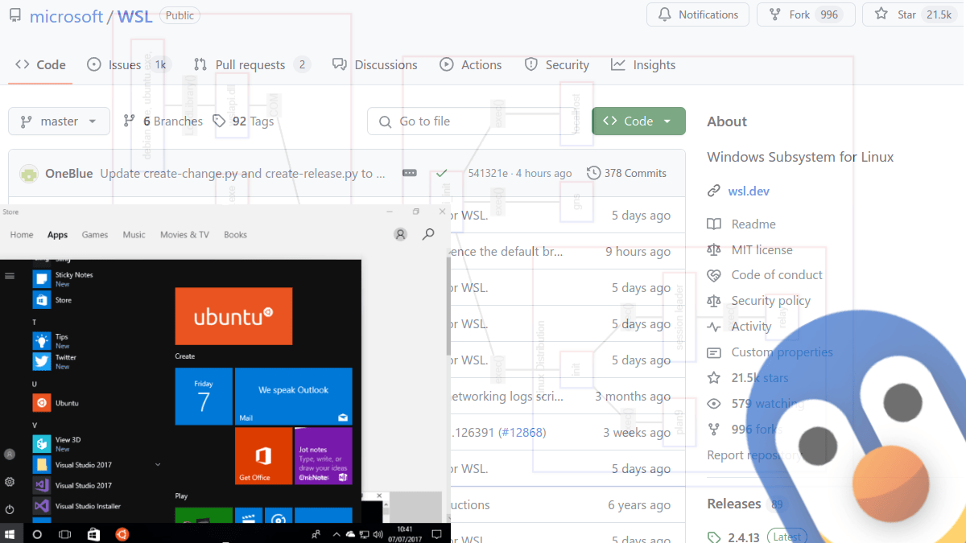The height and width of the screenshot is (543, 966).
Task: Switch to Games tab in Store window
Action: point(95,235)
